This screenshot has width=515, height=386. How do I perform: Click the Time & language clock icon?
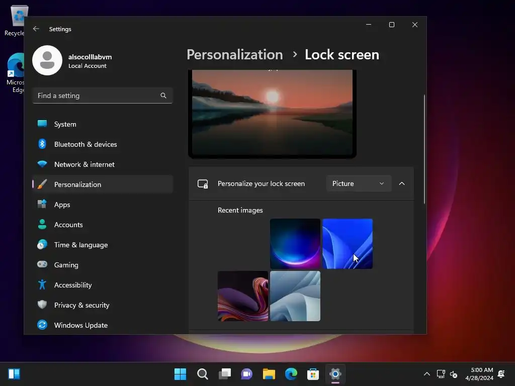42,245
